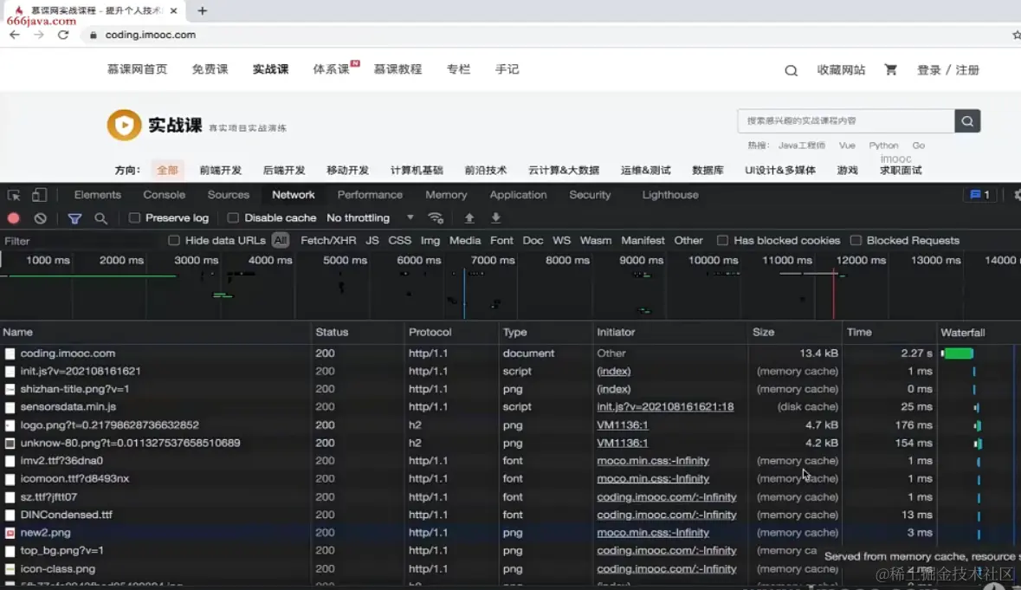The height and width of the screenshot is (590, 1021).
Task: Click the address bar URL
Action: 151,36
